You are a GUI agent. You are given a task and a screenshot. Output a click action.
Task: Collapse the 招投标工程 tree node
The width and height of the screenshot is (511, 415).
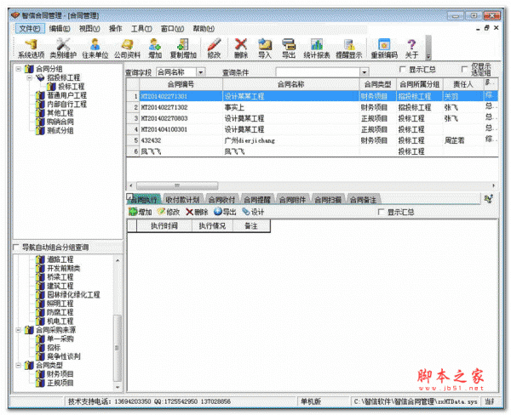coord(29,77)
